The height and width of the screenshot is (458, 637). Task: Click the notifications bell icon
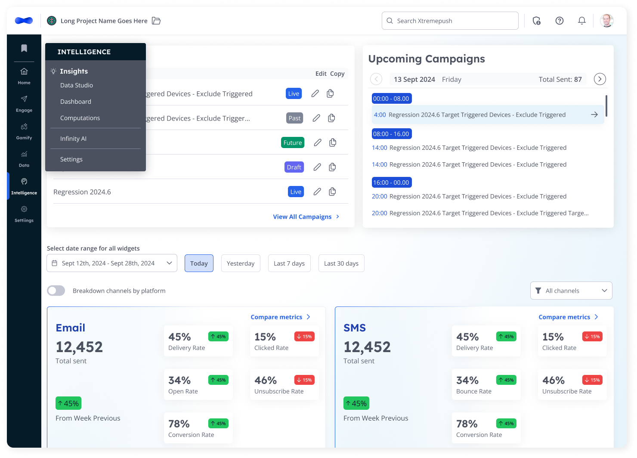pyautogui.click(x=582, y=21)
